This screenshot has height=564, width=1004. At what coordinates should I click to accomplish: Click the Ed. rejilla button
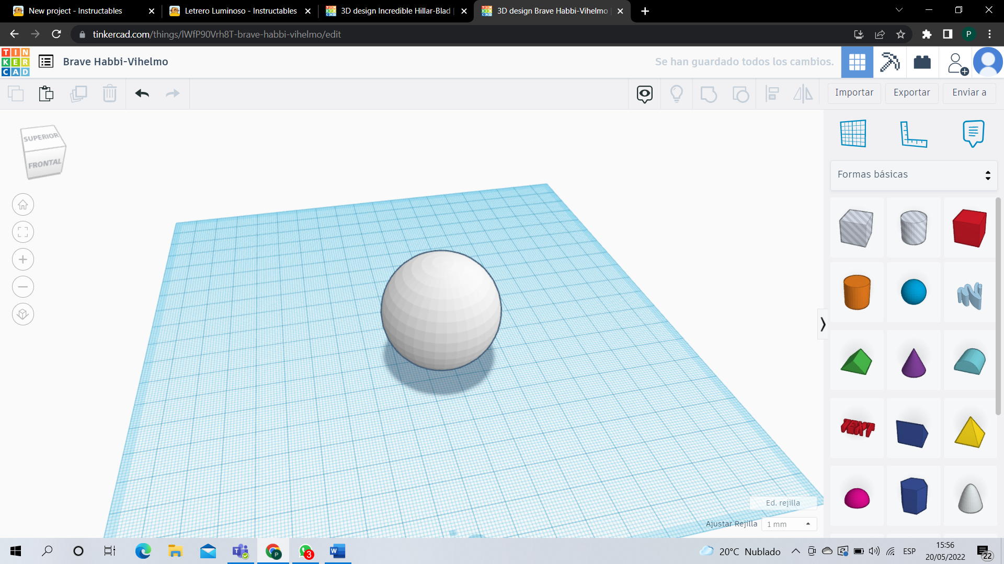point(783,503)
